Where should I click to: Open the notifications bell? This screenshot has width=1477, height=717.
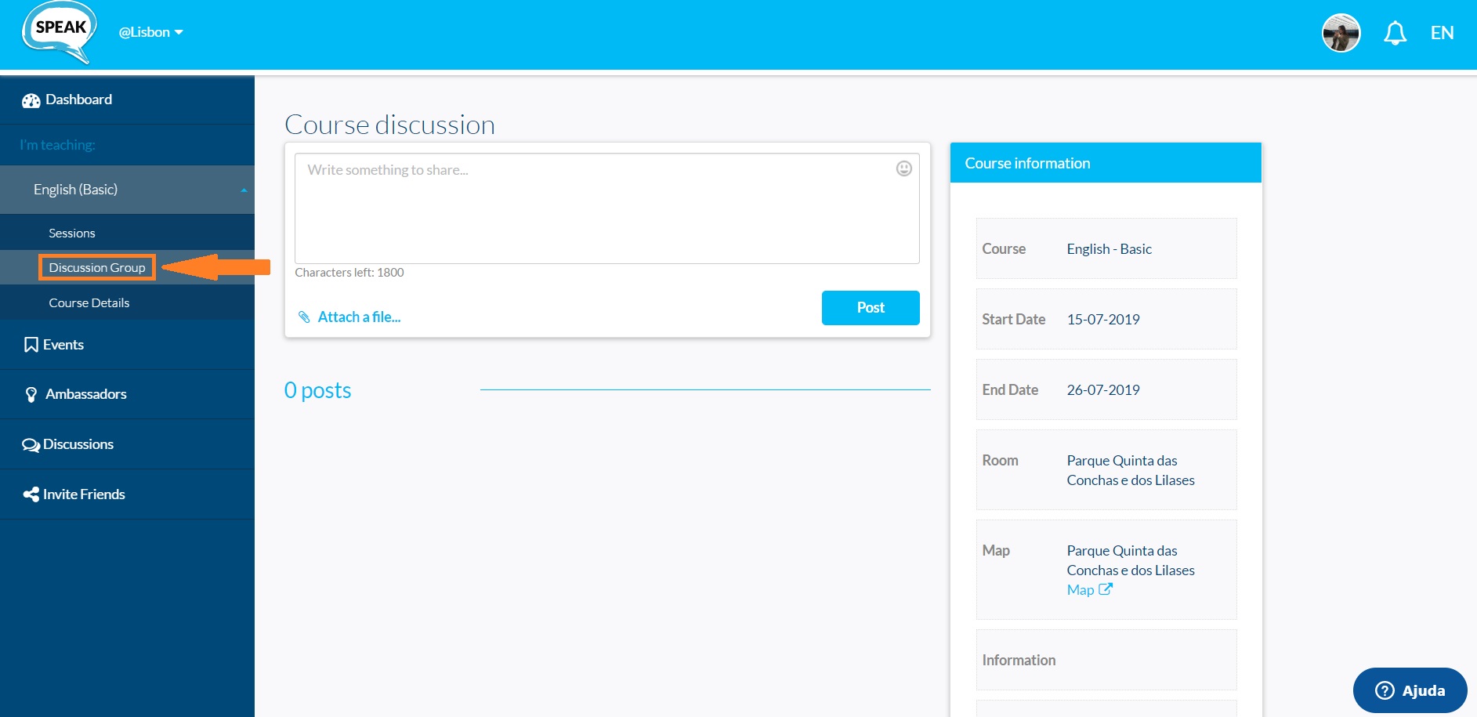pyautogui.click(x=1395, y=33)
